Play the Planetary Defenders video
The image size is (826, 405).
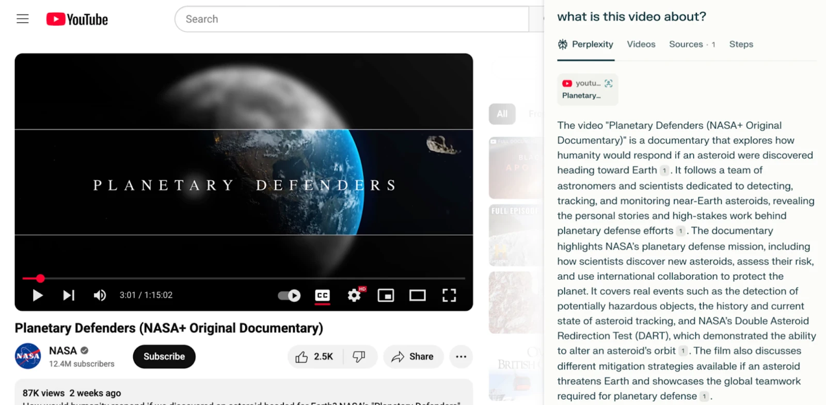pos(38,295)
